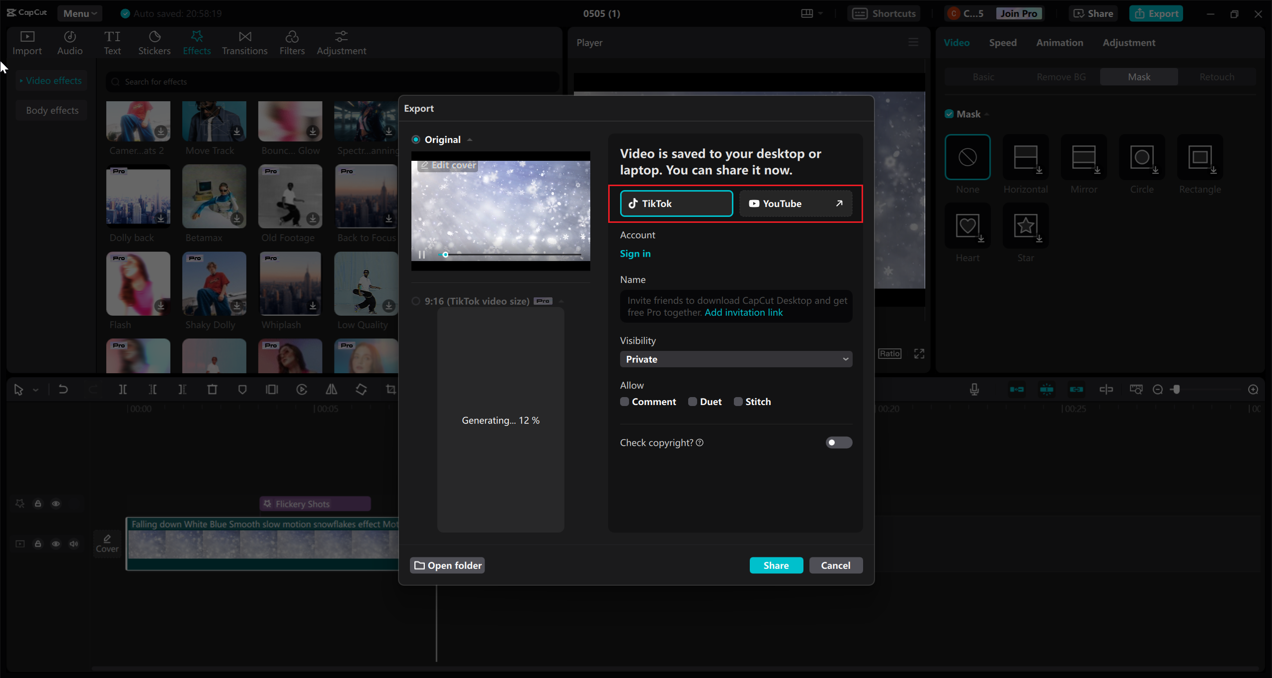
Task: Click the Open folder button
Action: coord(447,565)
